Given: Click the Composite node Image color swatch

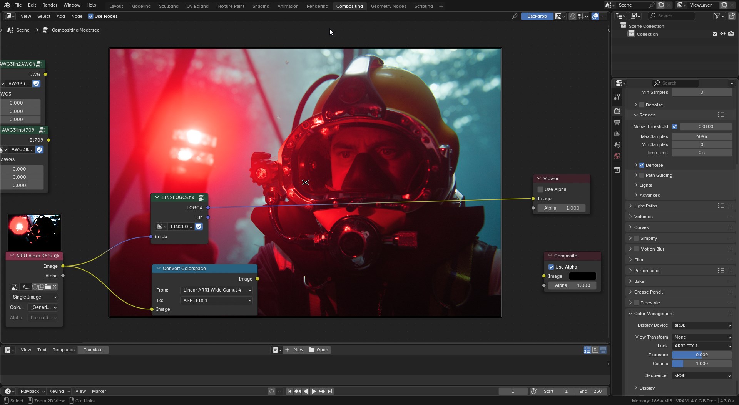Looking at the screenshot, I should [582, 276].
